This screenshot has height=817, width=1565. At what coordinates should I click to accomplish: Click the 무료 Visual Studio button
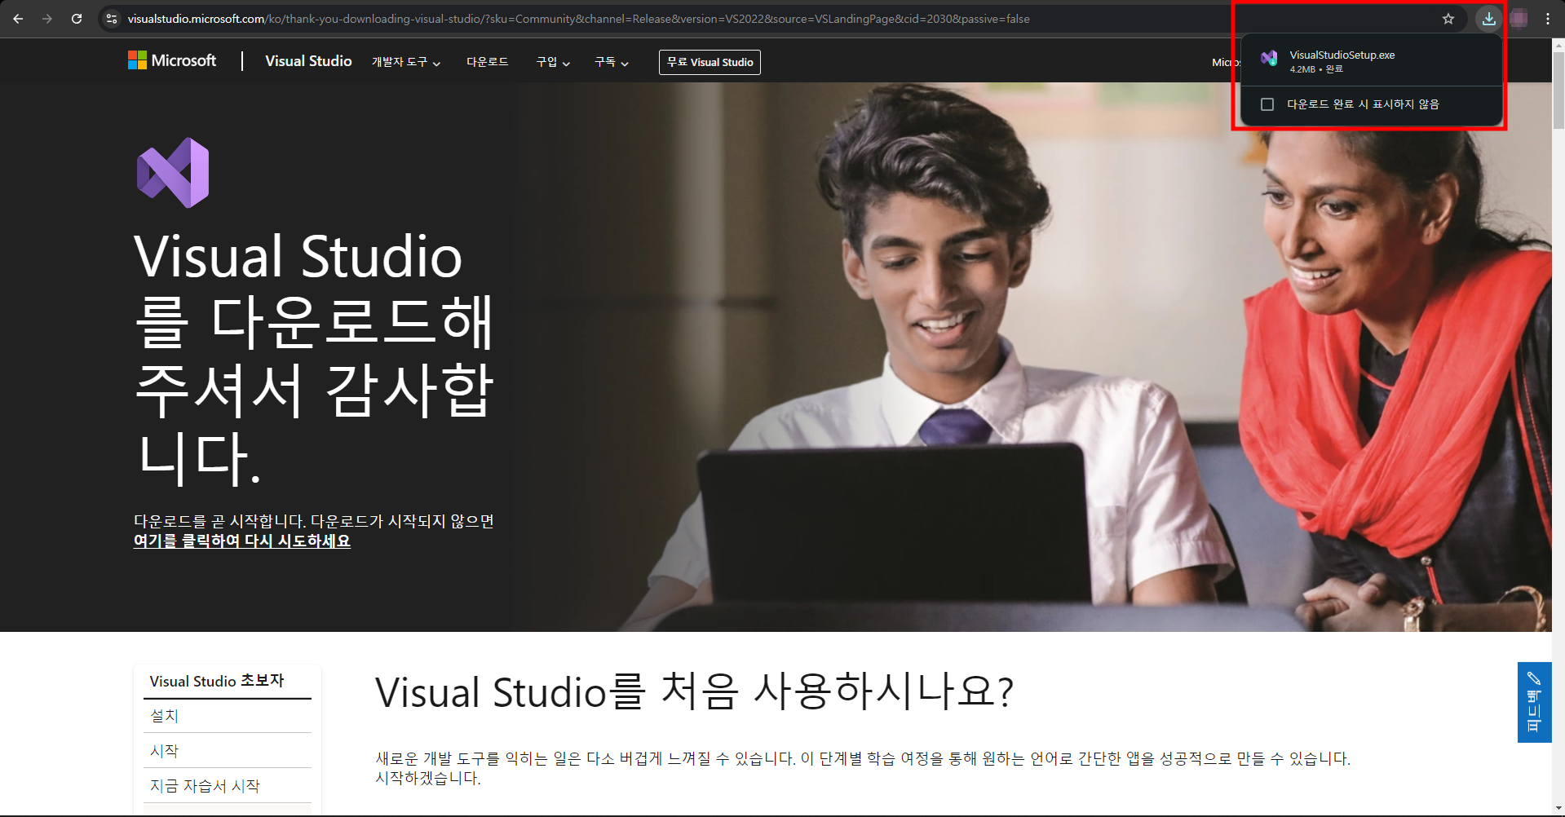click(x=710, y=62)
